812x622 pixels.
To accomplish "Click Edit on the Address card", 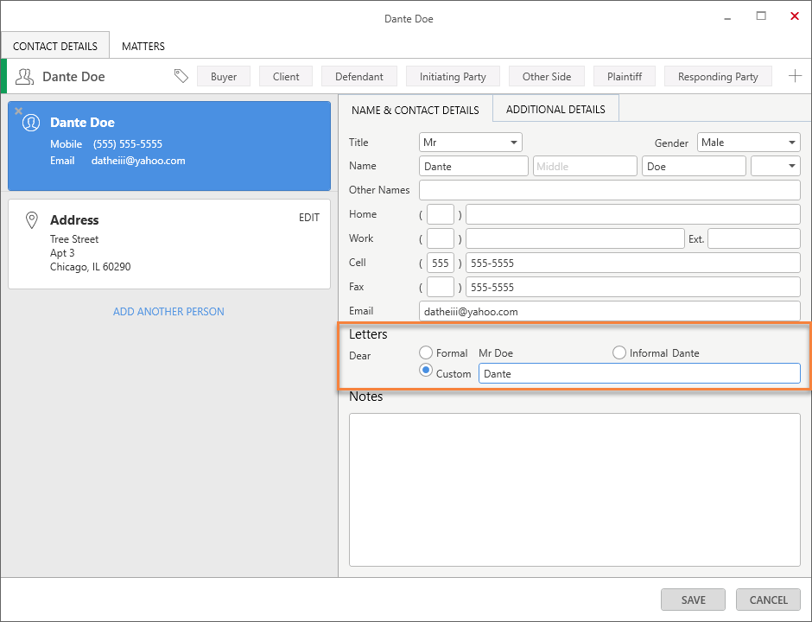I will pyautogui.click(x=308, y=218).
